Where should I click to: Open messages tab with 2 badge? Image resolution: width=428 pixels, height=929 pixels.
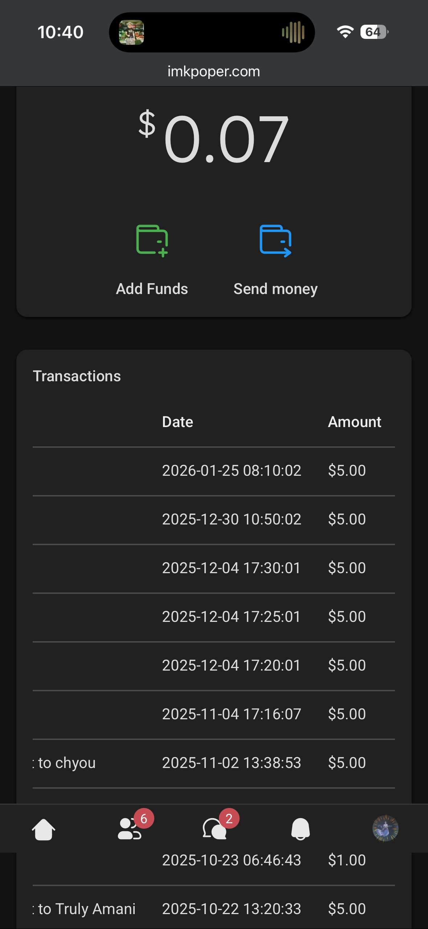coord(215,829)
